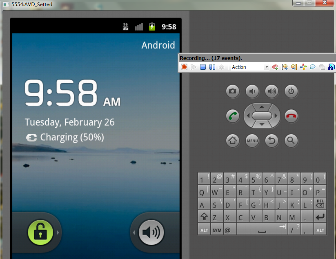336x259 pixels.
Task: Click the 0 key on emulator keyboard
Action: tap(320, 179)
